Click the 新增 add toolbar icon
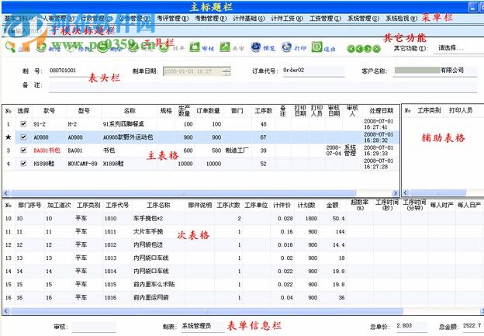484x336 pixels. (41, 47)
